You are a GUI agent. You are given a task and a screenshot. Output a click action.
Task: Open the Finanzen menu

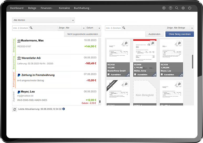tap(47, 8)
